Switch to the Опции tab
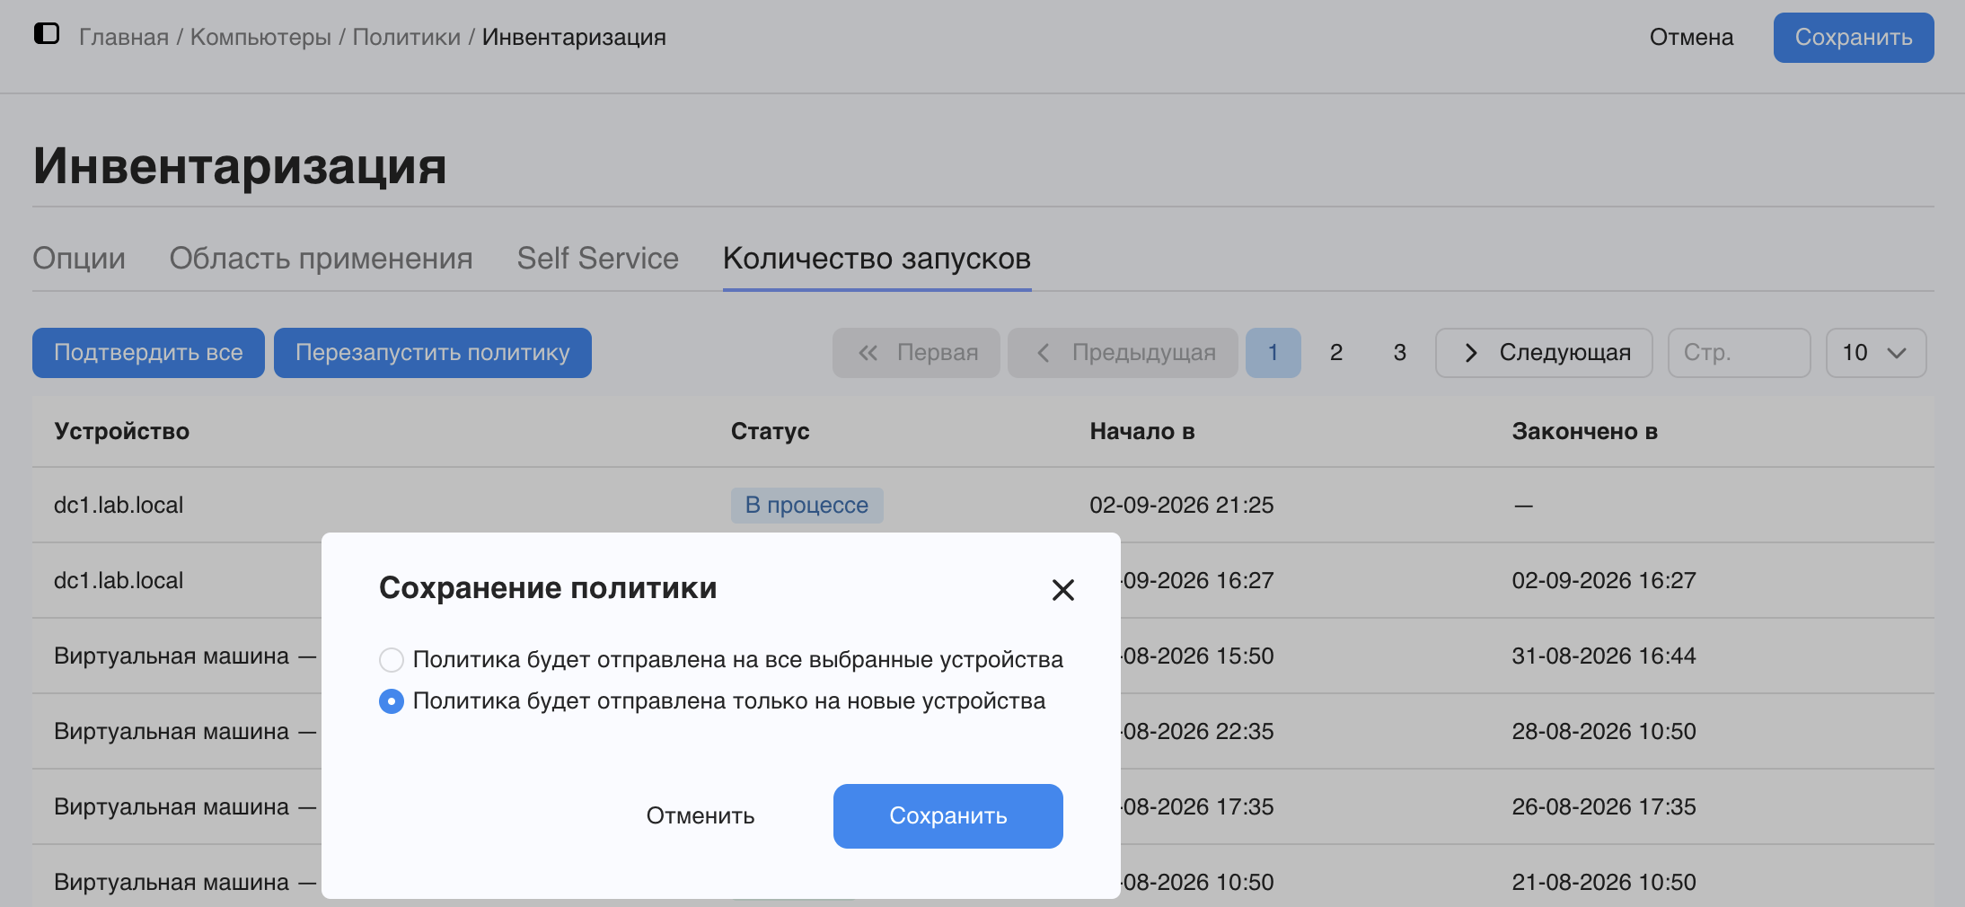The height and width of the screenshot is (907, 1965). click(x=79, y=259)
